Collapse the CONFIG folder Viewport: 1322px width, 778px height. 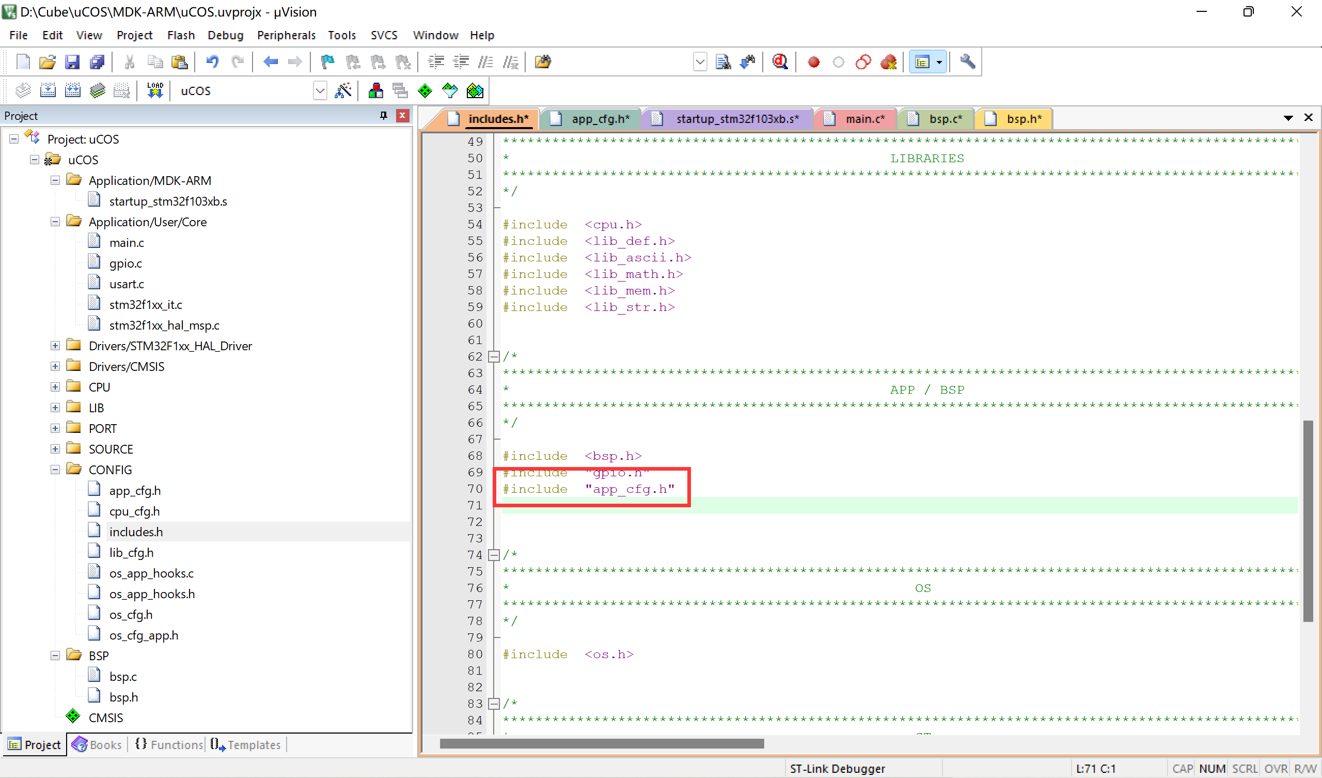[55, 470]
